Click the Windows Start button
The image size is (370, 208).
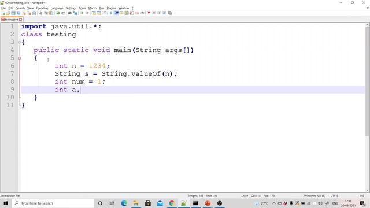click(x=6, y=203)
